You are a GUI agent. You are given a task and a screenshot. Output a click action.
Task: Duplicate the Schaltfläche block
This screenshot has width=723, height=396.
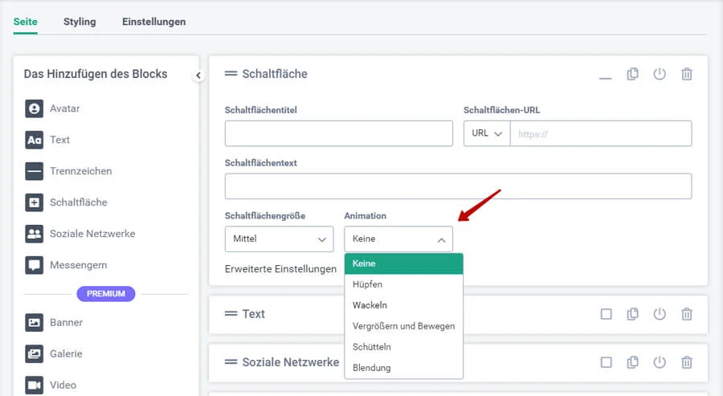pos(633,74)
